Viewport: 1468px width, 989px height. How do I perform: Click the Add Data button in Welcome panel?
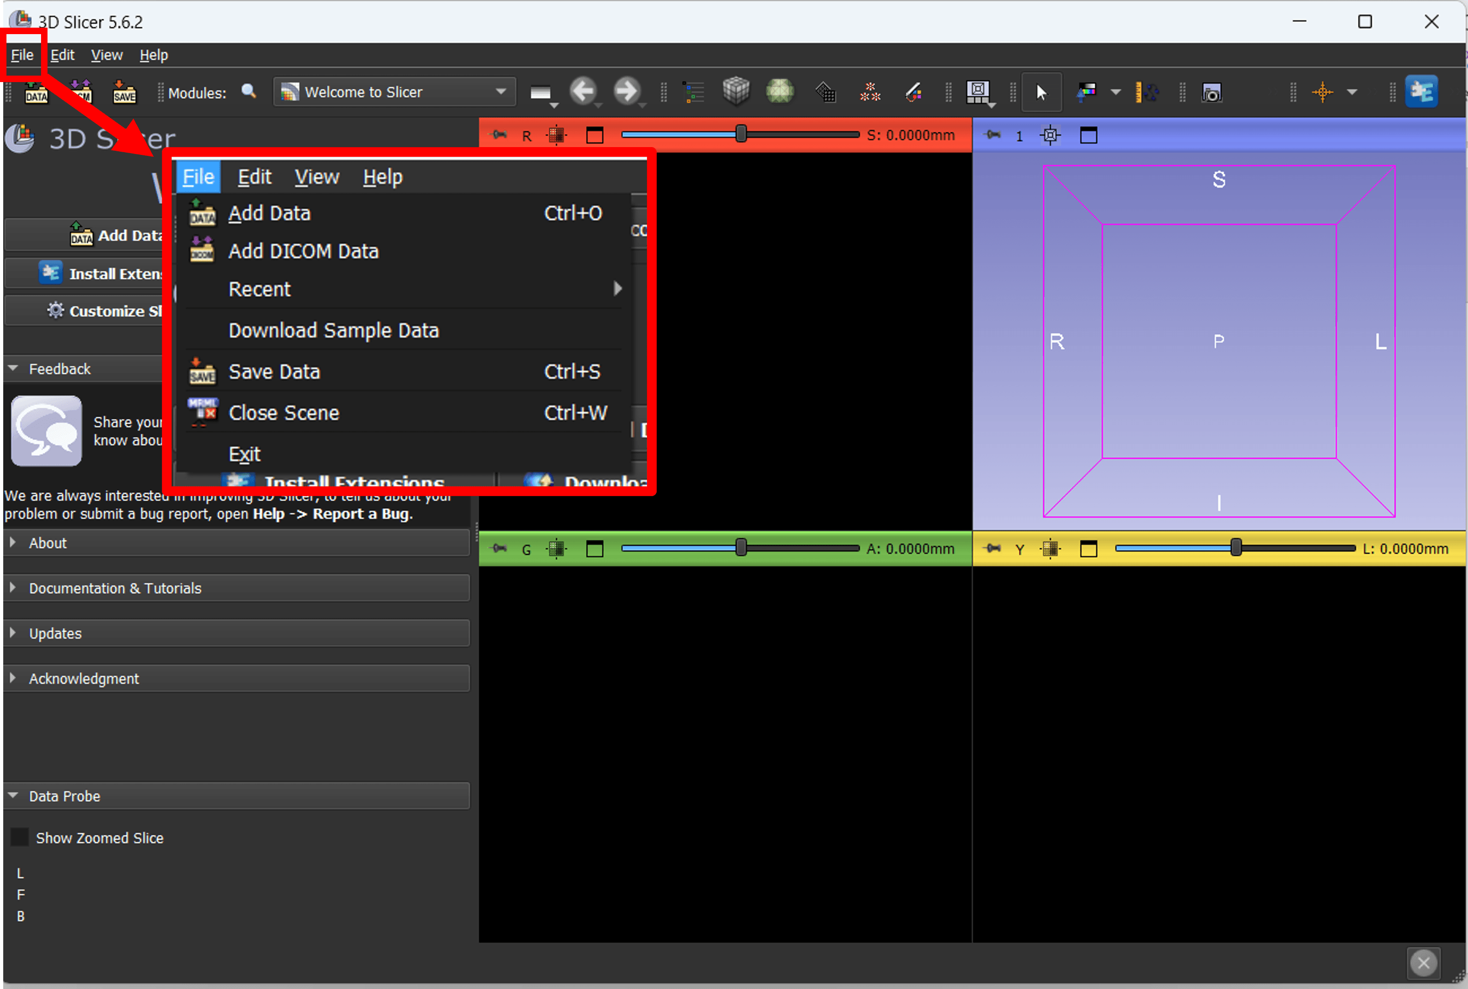pyautogui.click(x=84, y=235)
